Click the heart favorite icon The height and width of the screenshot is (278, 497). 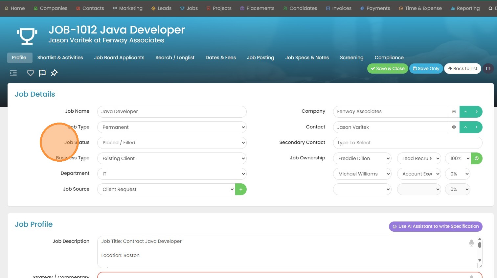tap(30, 73)
